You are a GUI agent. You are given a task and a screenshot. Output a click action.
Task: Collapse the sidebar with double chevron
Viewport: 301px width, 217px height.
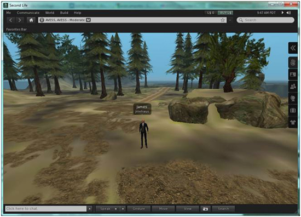pos(293,48)
